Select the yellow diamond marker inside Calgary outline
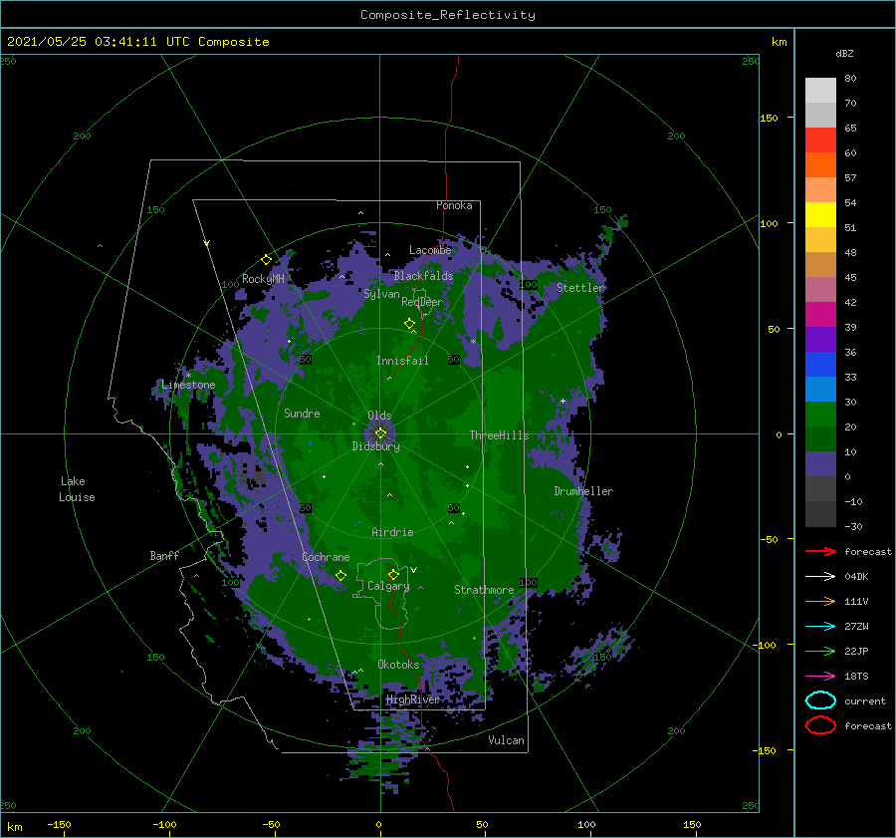The width and height of the screenshot is (896, 838). pyautogui.click(x=393, y=574)
